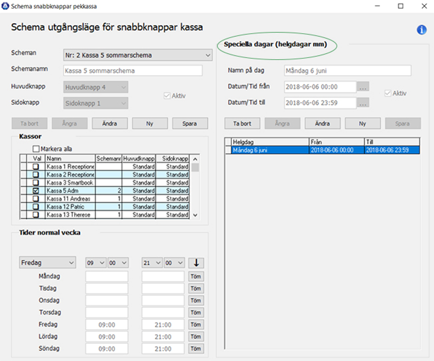The width and height of the screenshot is (434, 361).
Task: Click Måndag start time field
Action: 107,276
